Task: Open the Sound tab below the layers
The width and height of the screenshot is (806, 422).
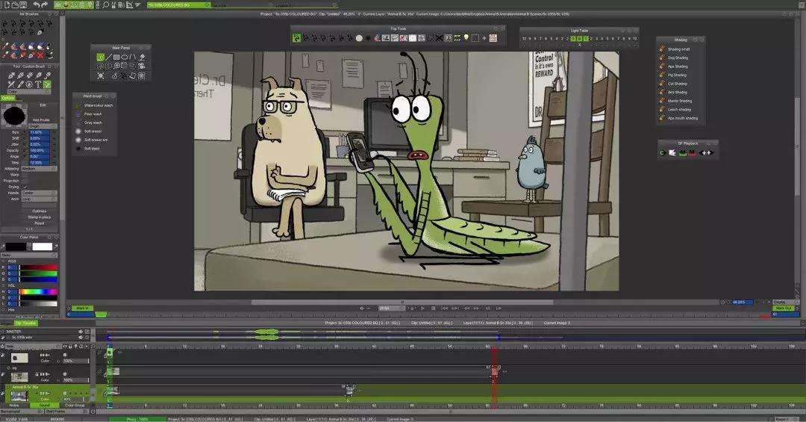Action: [45, 405]
